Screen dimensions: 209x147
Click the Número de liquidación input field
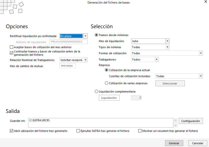click(68, 42)
